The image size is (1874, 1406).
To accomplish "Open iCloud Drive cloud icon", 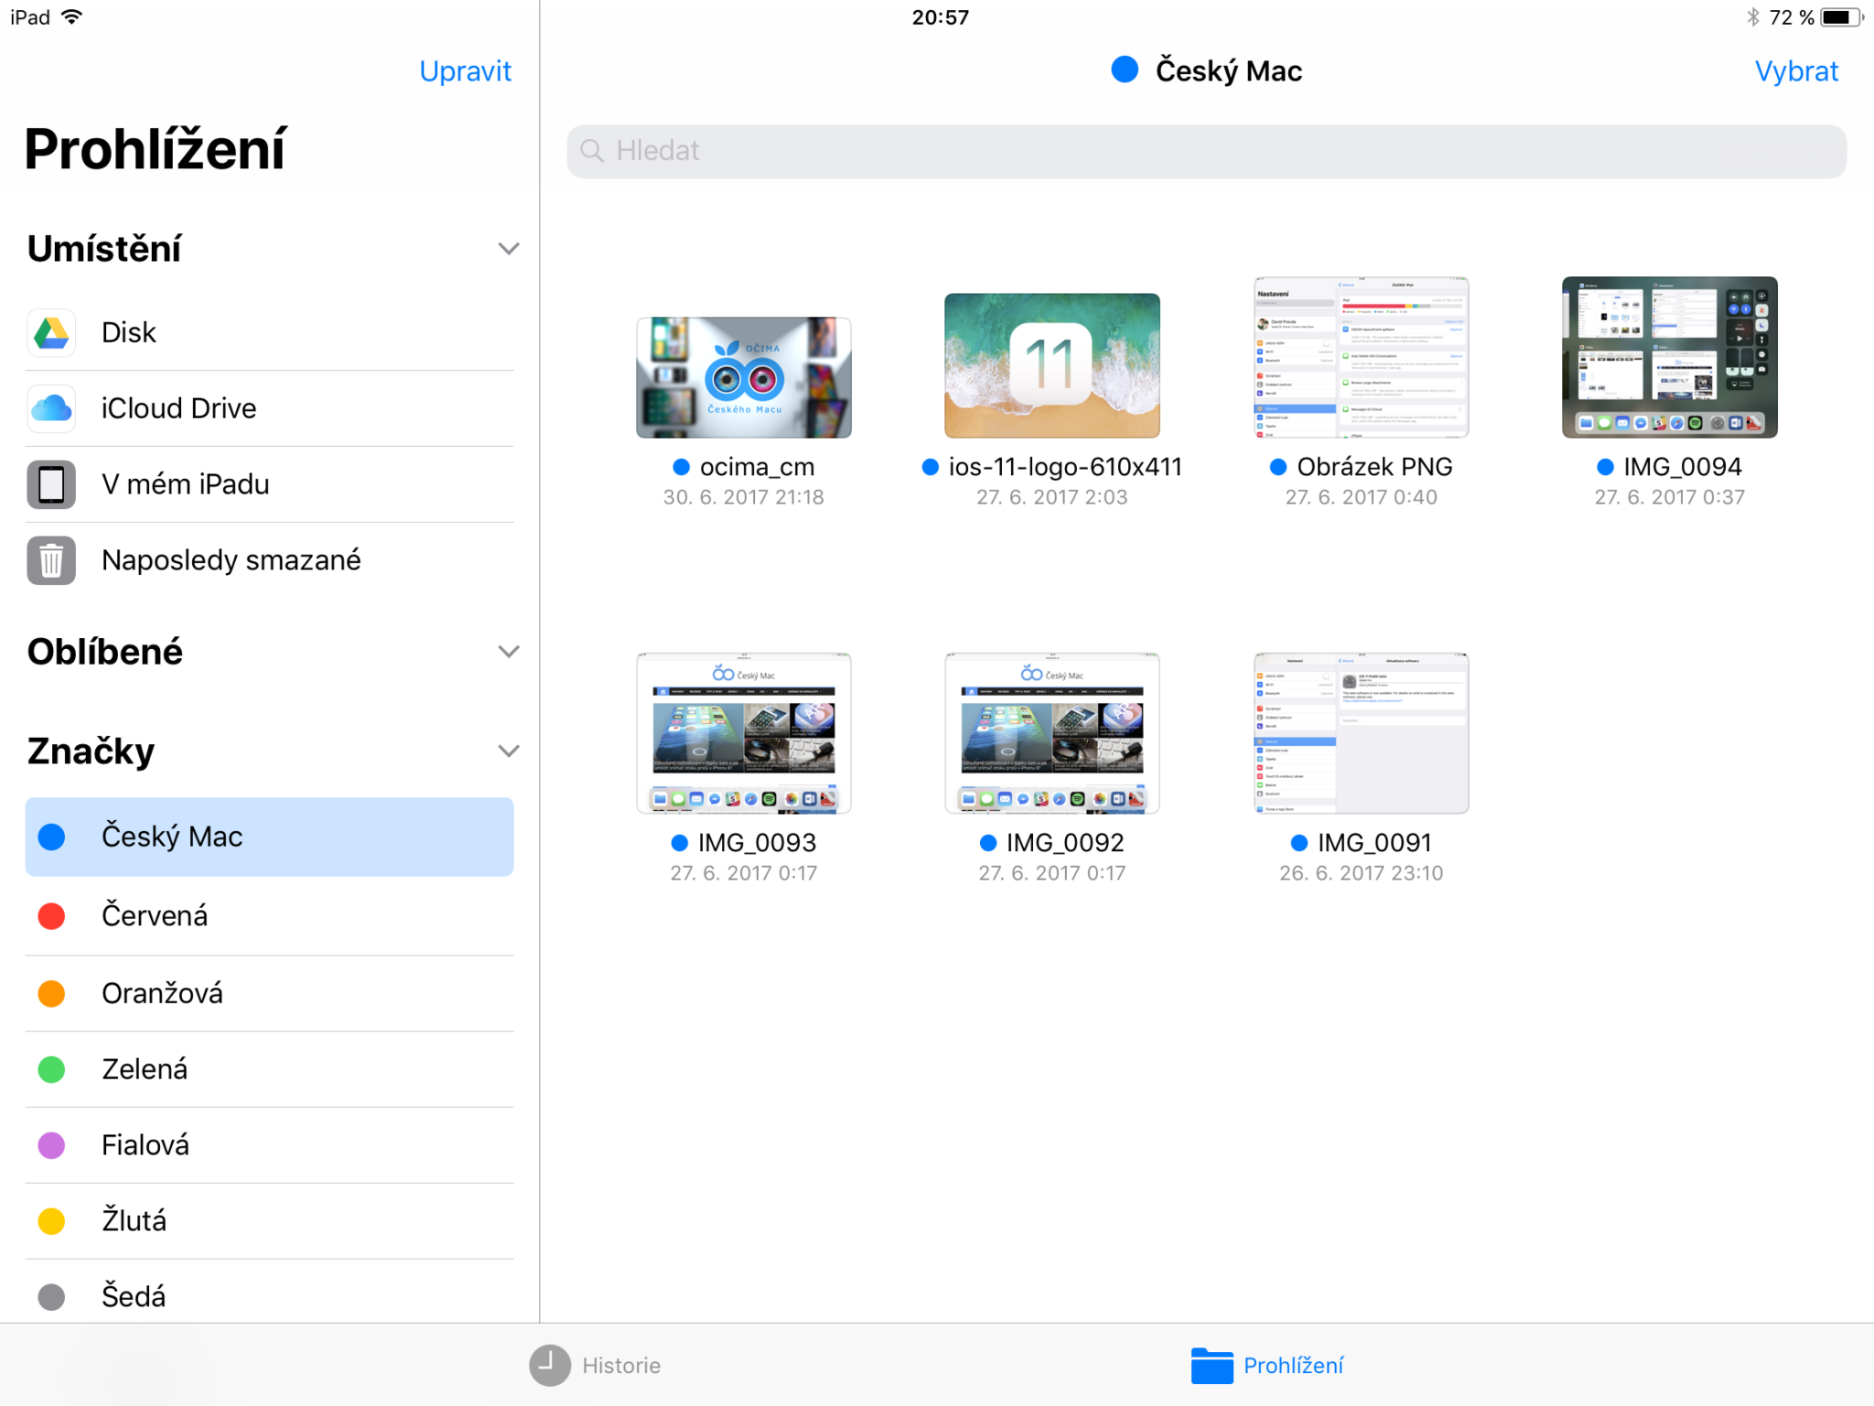I will [51, 408].
